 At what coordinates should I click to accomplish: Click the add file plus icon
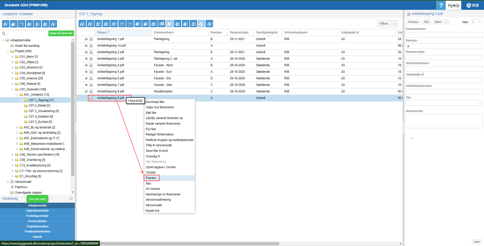pyautogui.click(x=154, y=24)
